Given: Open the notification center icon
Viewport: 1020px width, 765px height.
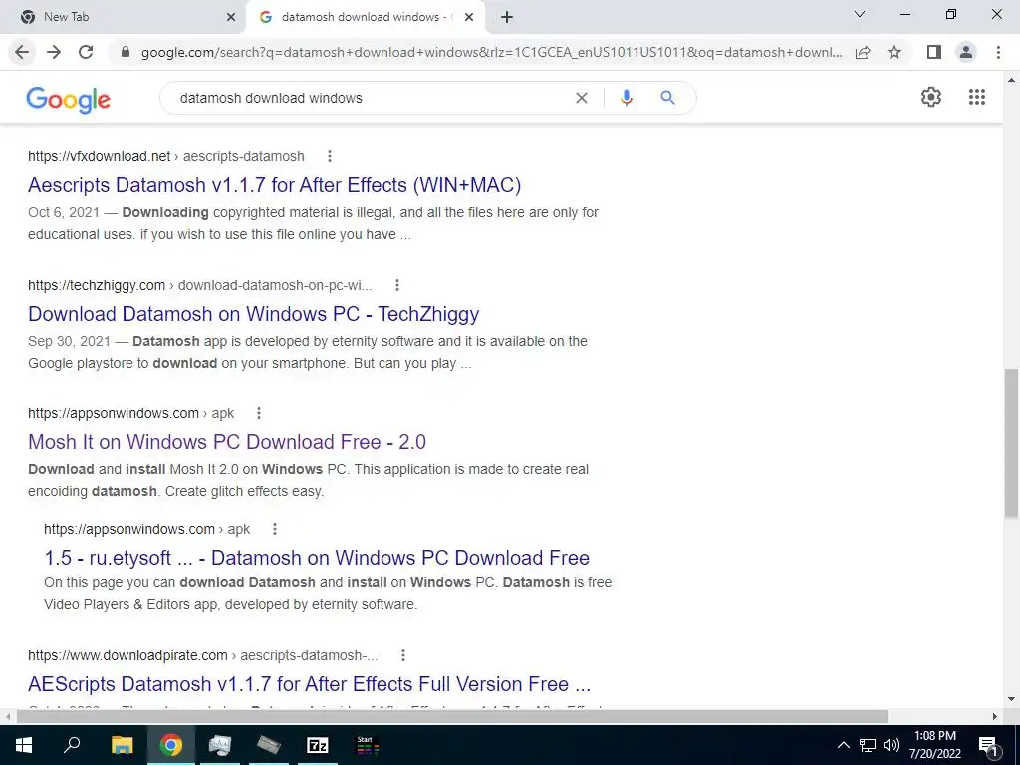Looking at the screenshot, I should [988, 745].
